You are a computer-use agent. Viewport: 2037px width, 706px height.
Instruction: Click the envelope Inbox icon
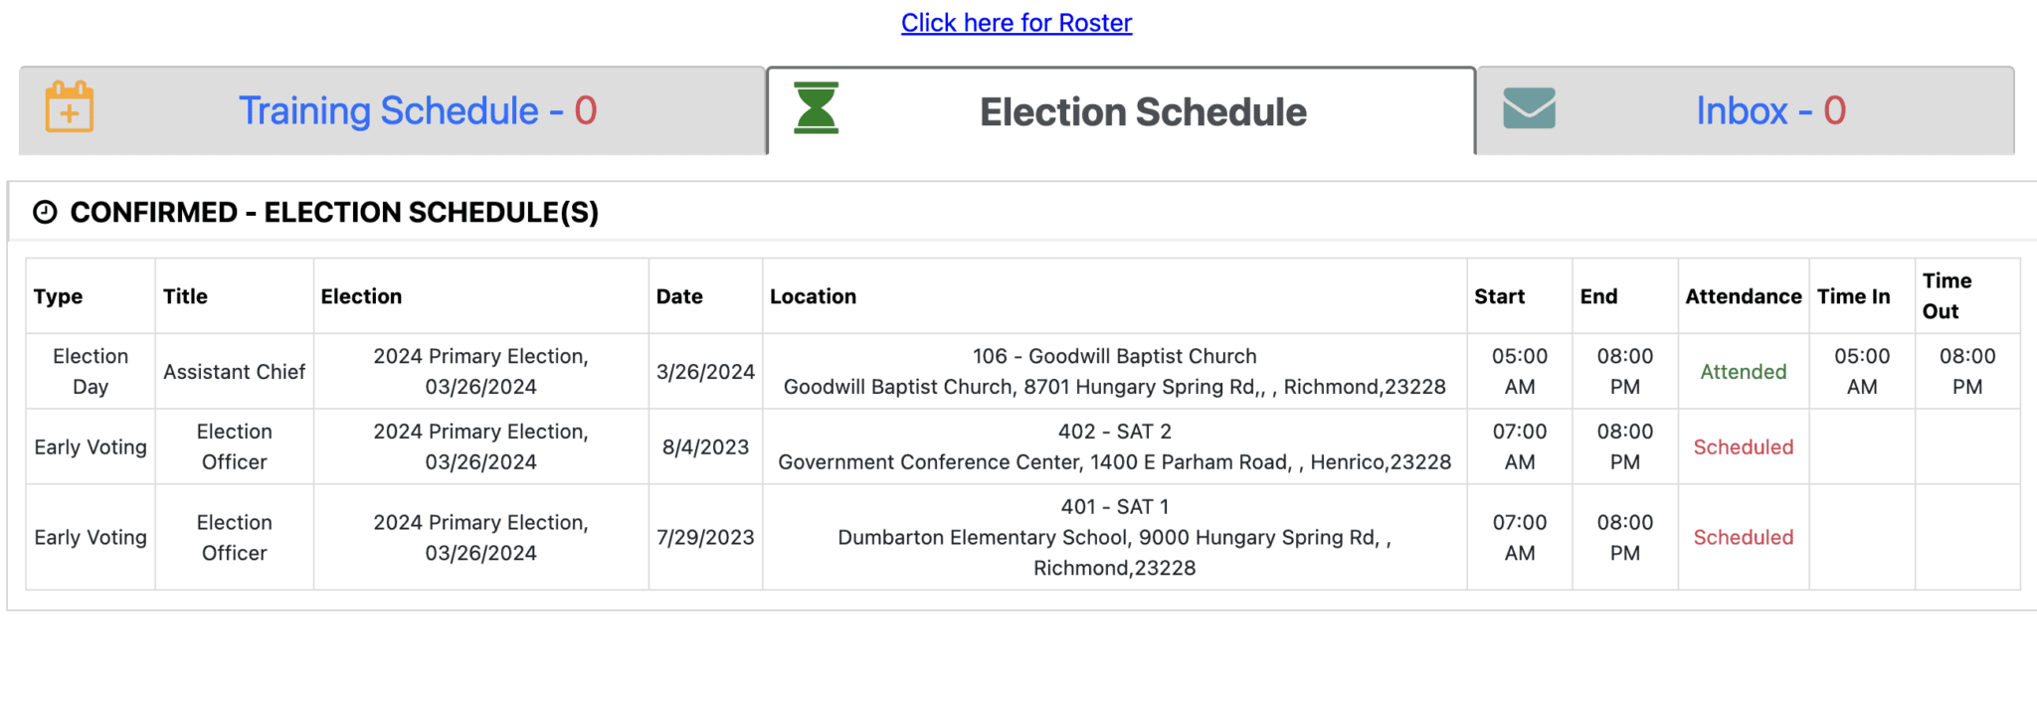[1529, 108]
